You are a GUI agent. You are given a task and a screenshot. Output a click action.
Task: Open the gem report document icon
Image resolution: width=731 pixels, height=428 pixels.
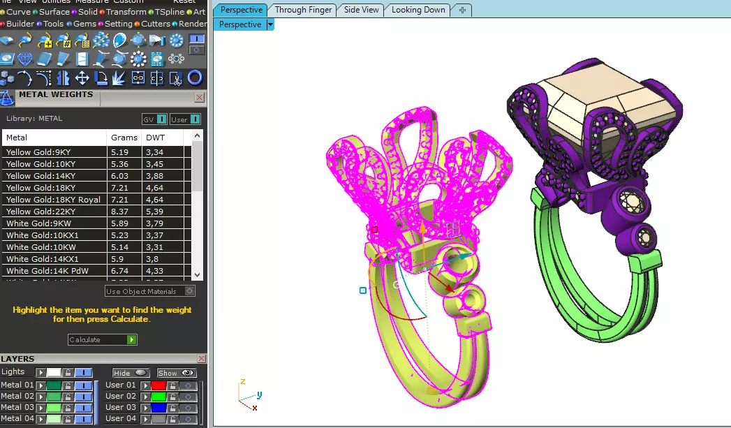click(x=157, y=59)
